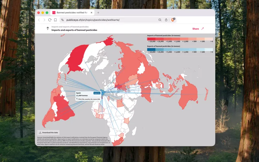Open the browser share icon in address bar
This screenshot has width=259, height=162.
[x=166, y=20]
